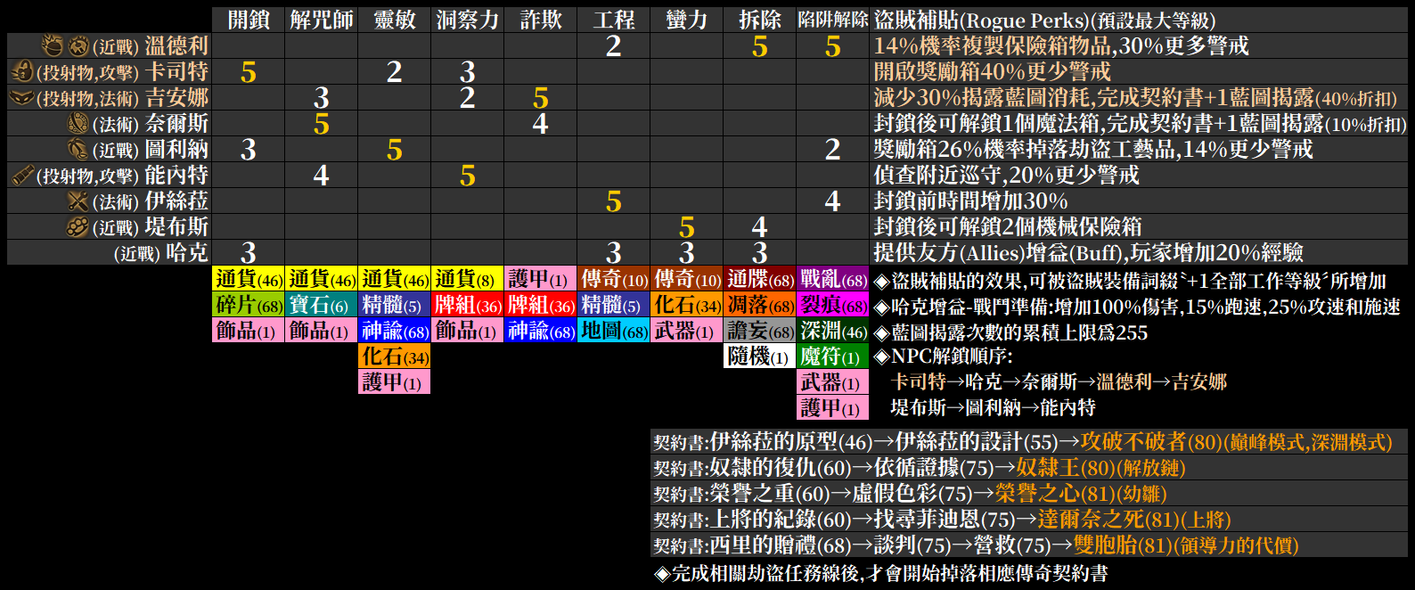Click 哈克's 開鎖 value 3
The image size is (1415, 590).
(249, 253)
